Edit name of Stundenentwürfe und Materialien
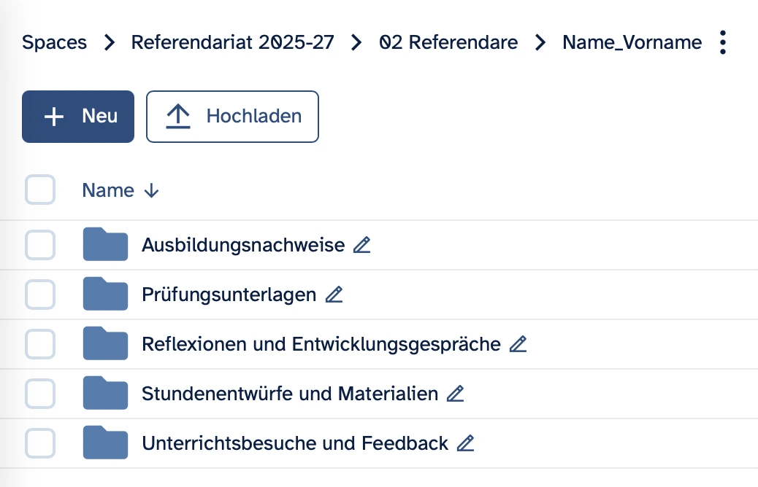 tap(455, 394)
